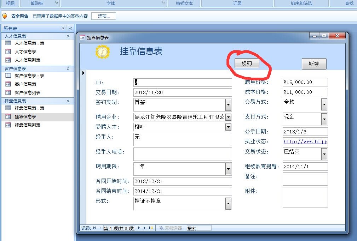Collapse the 人才信息表 group
Image resolution: width=357 pixels, height=241 pixels.
(68, 36)
